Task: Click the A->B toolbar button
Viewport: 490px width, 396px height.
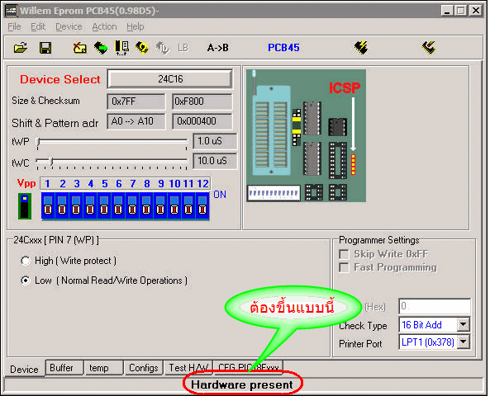Action: [x=218, y=48]
